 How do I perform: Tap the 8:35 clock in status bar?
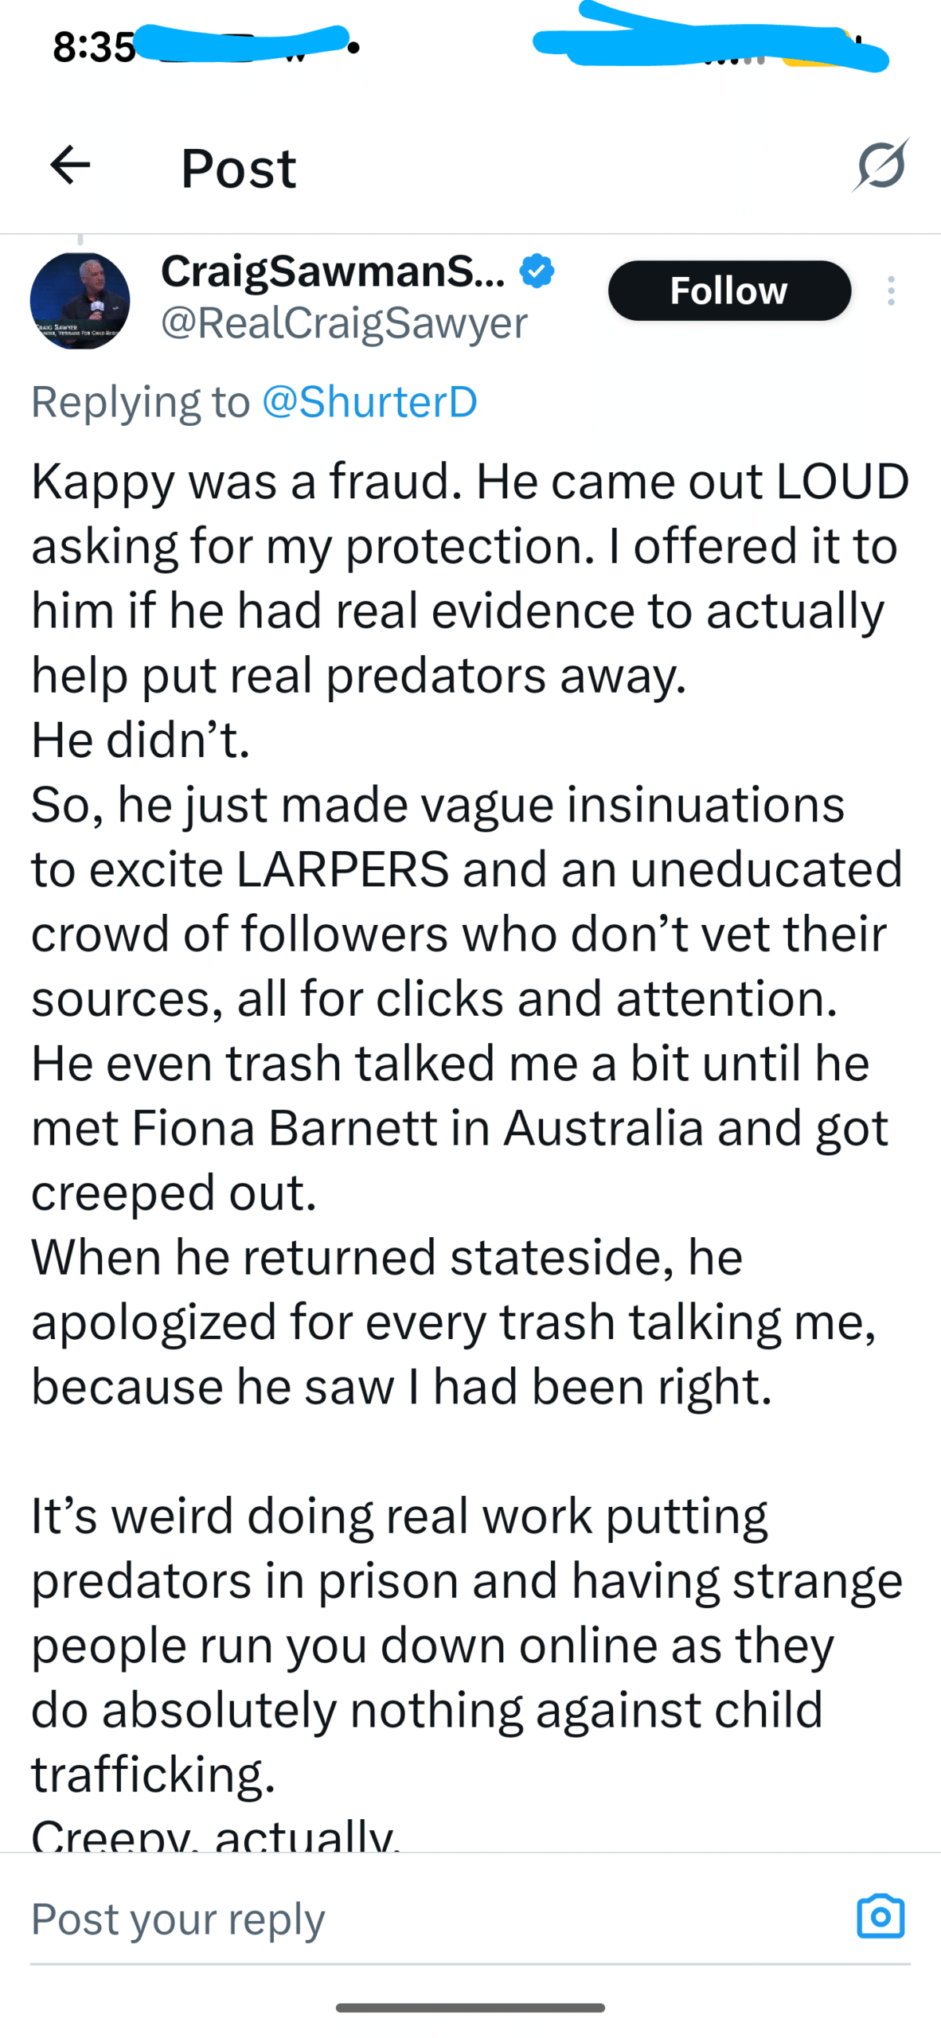(x=94, y=48)
